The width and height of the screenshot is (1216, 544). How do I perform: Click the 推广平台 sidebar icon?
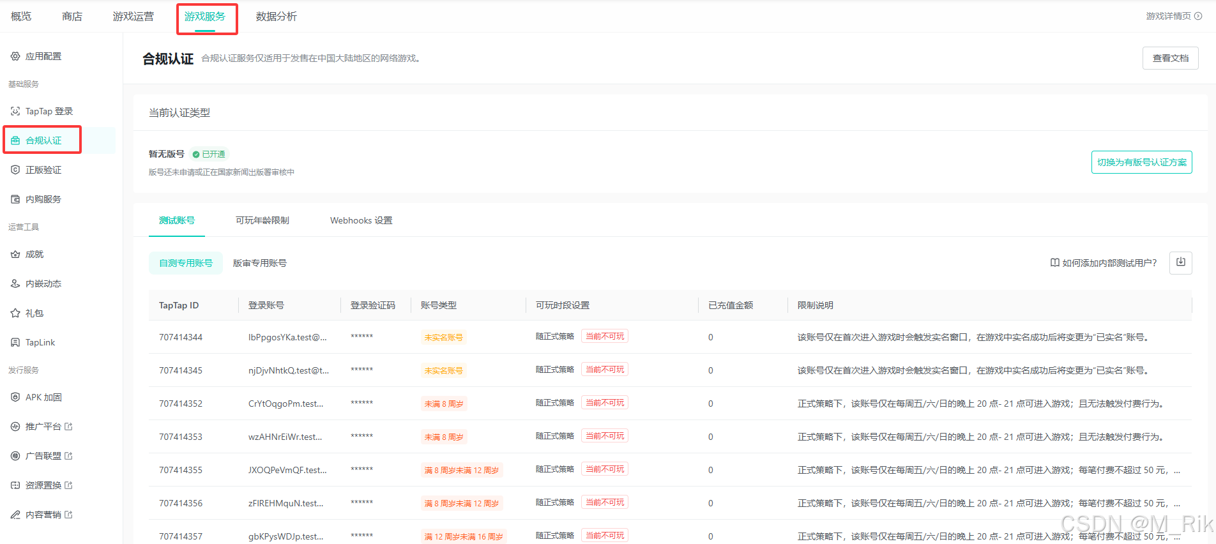(15, 427)
